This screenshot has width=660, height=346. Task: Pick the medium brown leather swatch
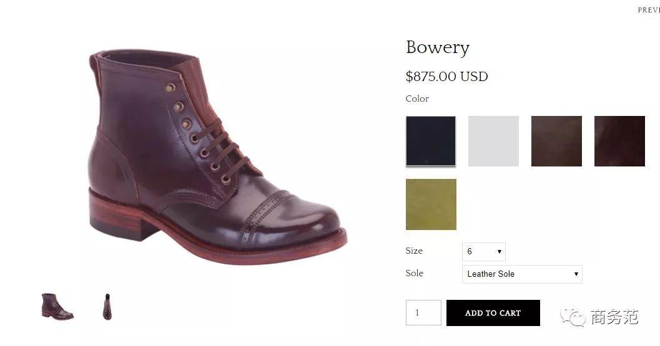tap(556, 142)
